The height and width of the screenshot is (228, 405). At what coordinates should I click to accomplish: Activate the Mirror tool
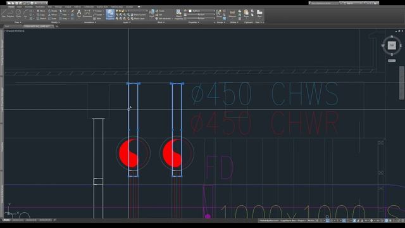53,15
